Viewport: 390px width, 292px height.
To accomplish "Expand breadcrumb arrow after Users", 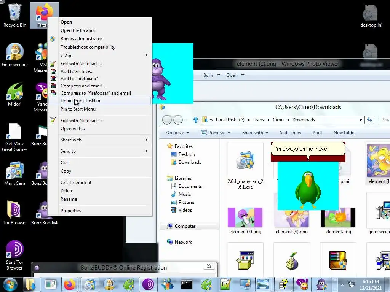I will tap(269, 120).
